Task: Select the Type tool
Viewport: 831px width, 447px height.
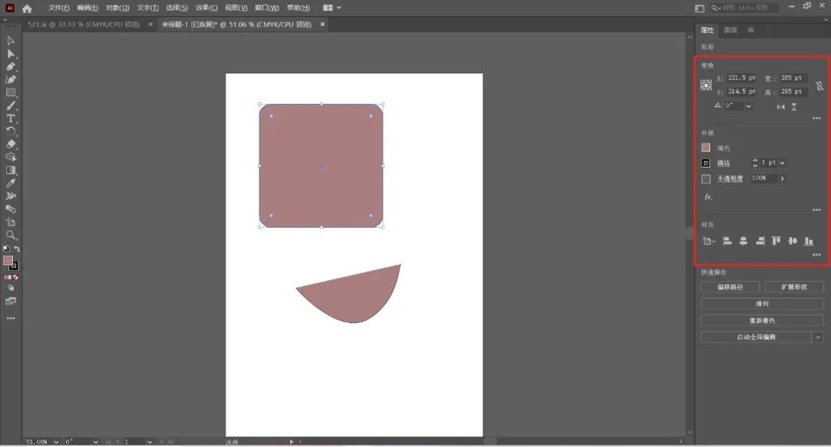Action: tap(11, 118)
